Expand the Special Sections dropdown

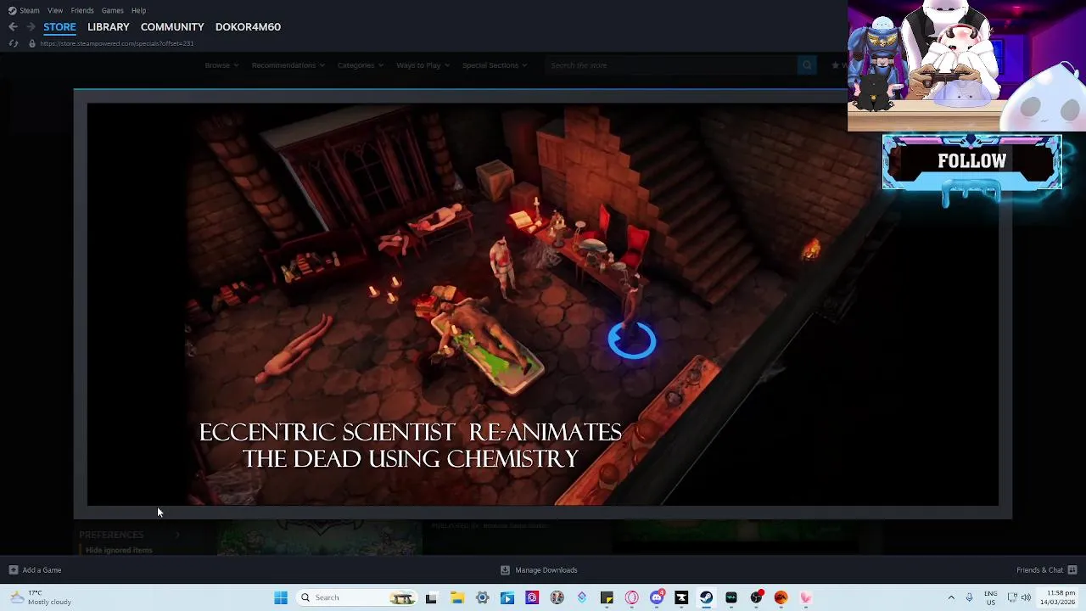(x=495, y=65)
